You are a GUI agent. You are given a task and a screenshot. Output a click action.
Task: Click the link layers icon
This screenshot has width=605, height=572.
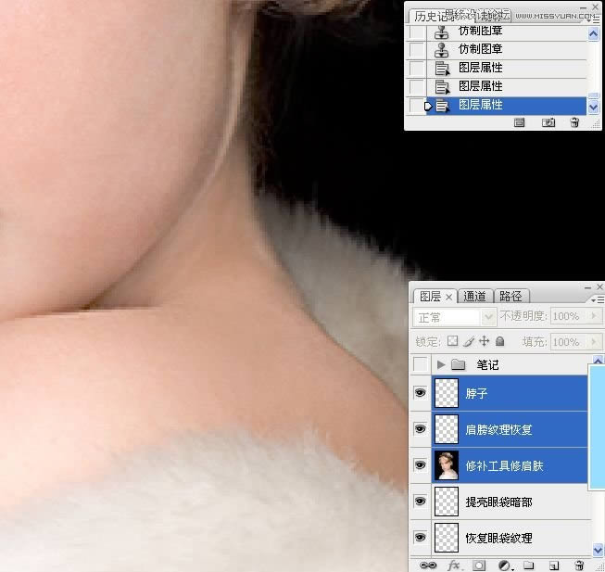(x=428, y=565)
